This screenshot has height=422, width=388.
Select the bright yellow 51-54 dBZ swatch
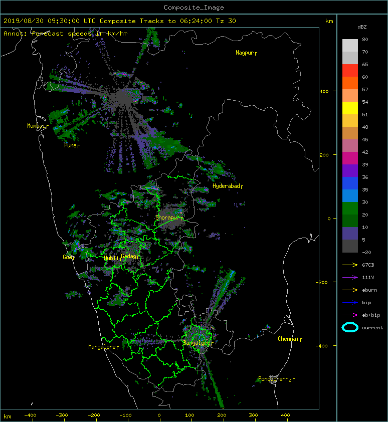[x=350, y=108]
